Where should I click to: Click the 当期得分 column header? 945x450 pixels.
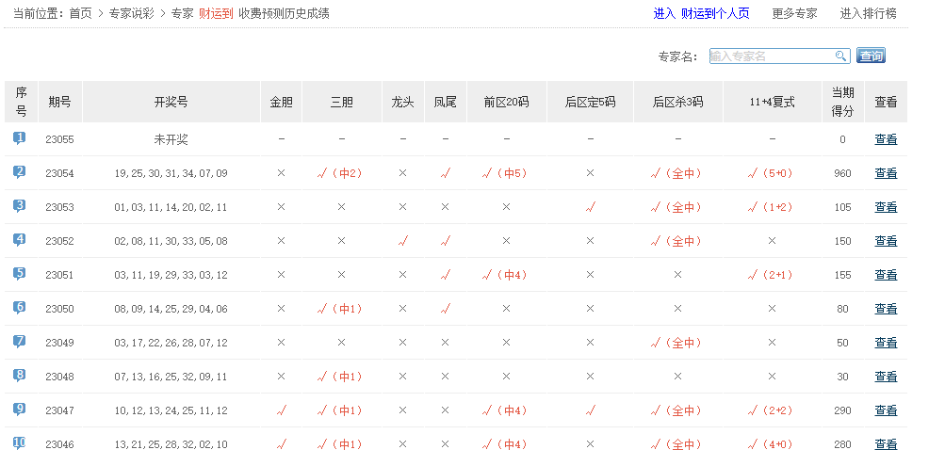(x=842, y=102)
